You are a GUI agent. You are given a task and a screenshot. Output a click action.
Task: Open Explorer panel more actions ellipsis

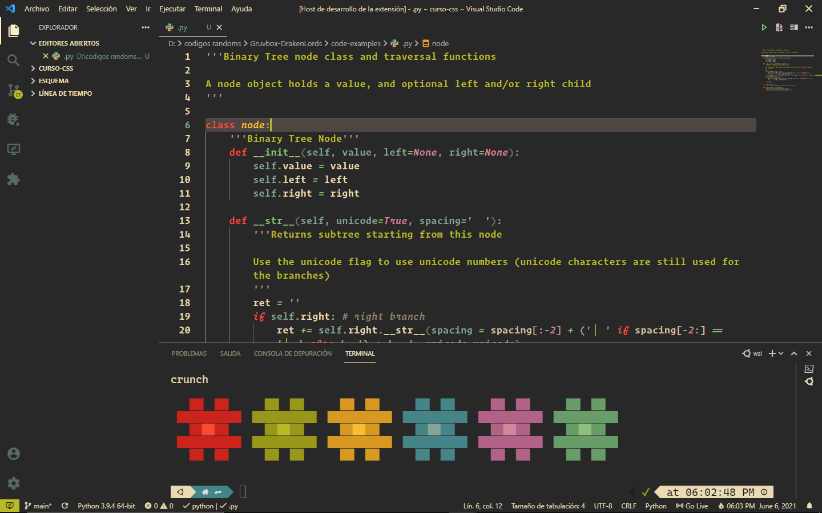[146, 27]
